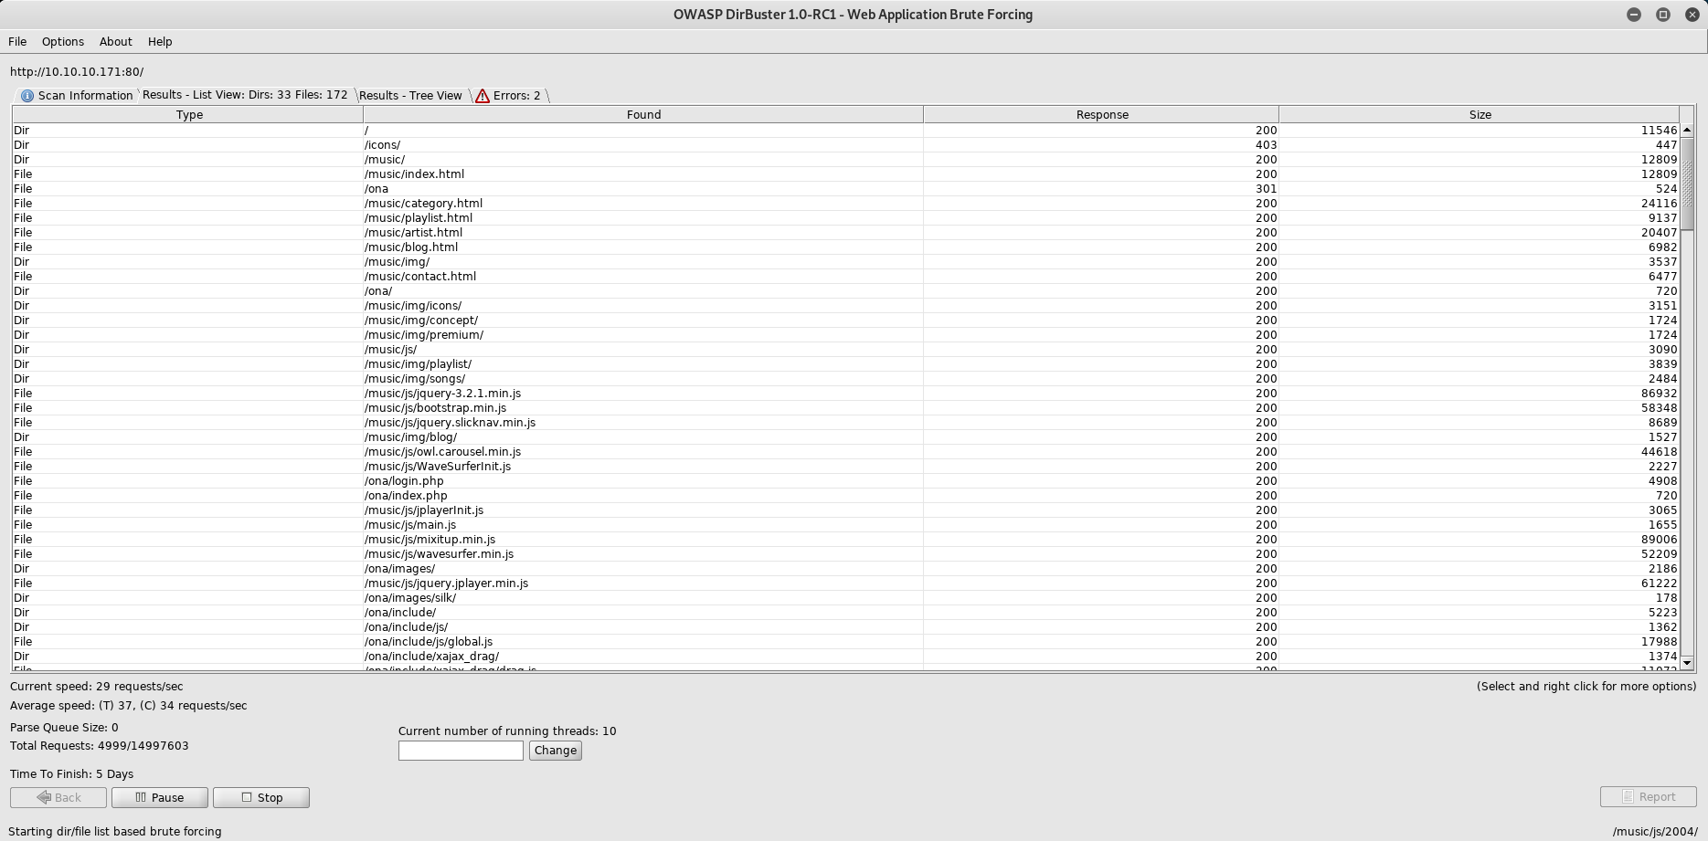Screen dimensions: 1708x841
Task: Select the Results - List View tab
Action: point(245,95)
